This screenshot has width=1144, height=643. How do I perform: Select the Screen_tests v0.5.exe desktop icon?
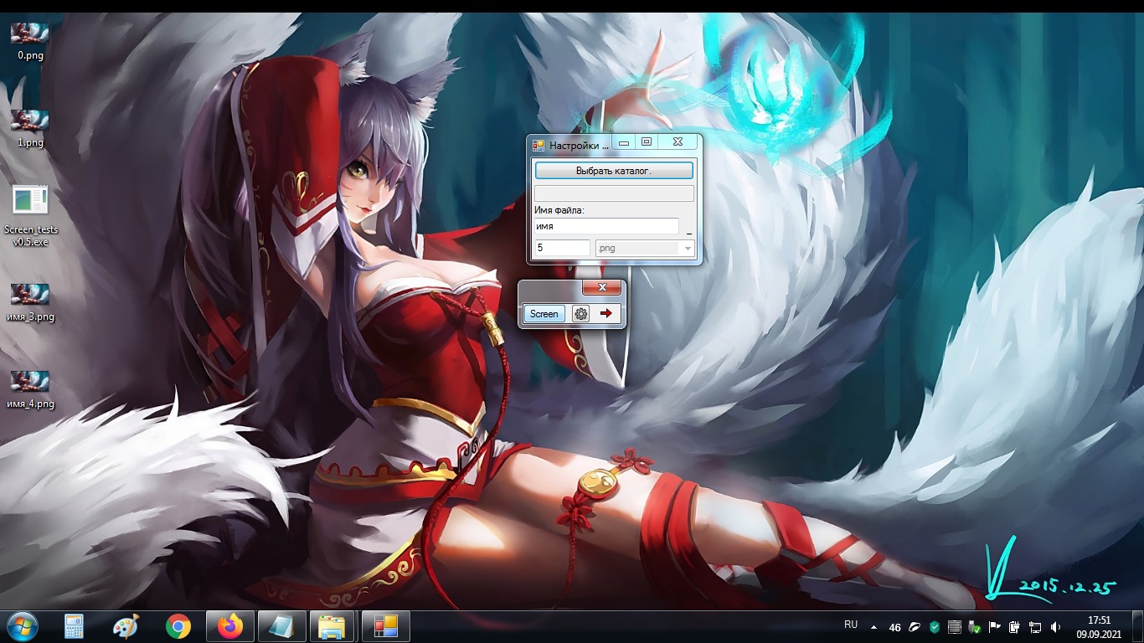click(x=30, y=214)
